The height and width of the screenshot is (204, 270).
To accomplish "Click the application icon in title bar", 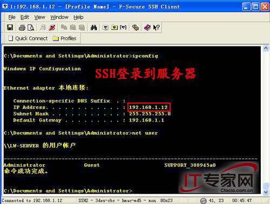I will 5,6.
